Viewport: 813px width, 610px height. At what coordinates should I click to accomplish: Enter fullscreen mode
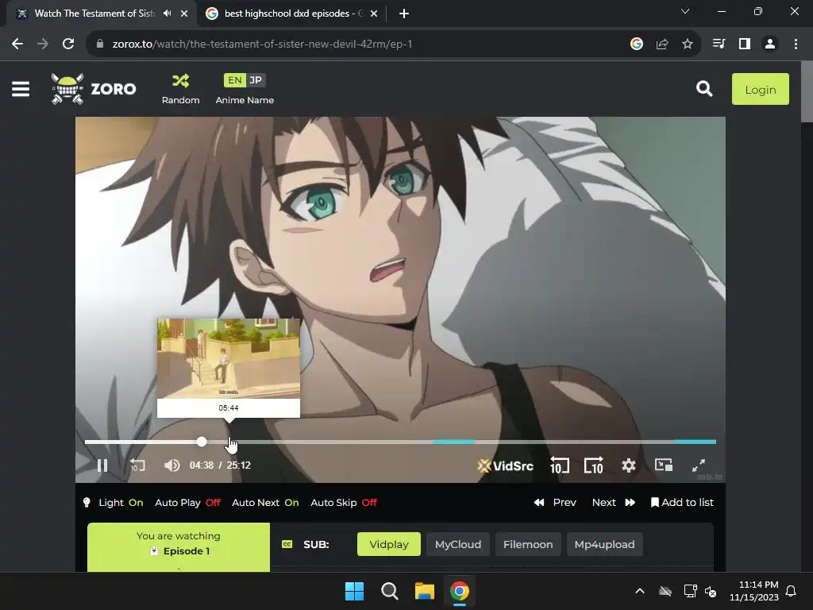tap(699, 465)
